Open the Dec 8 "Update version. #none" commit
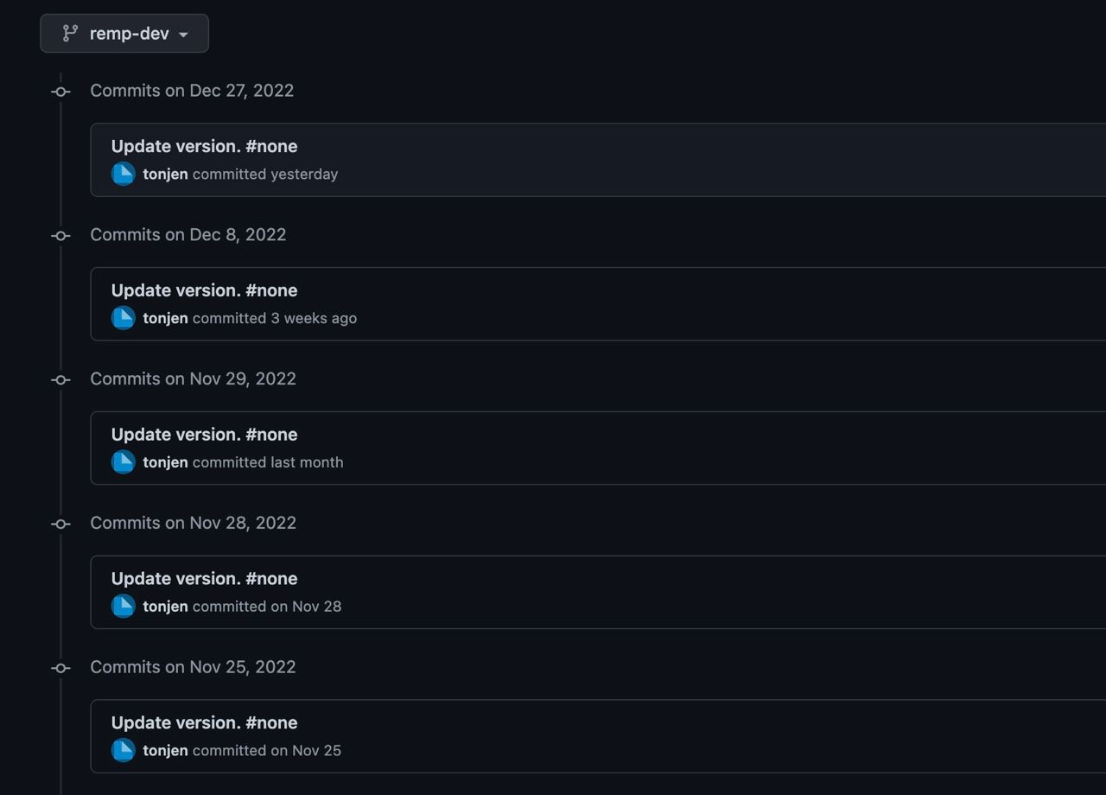The width and height of the screenshot is (1106, 795). [x=204, y=290]
